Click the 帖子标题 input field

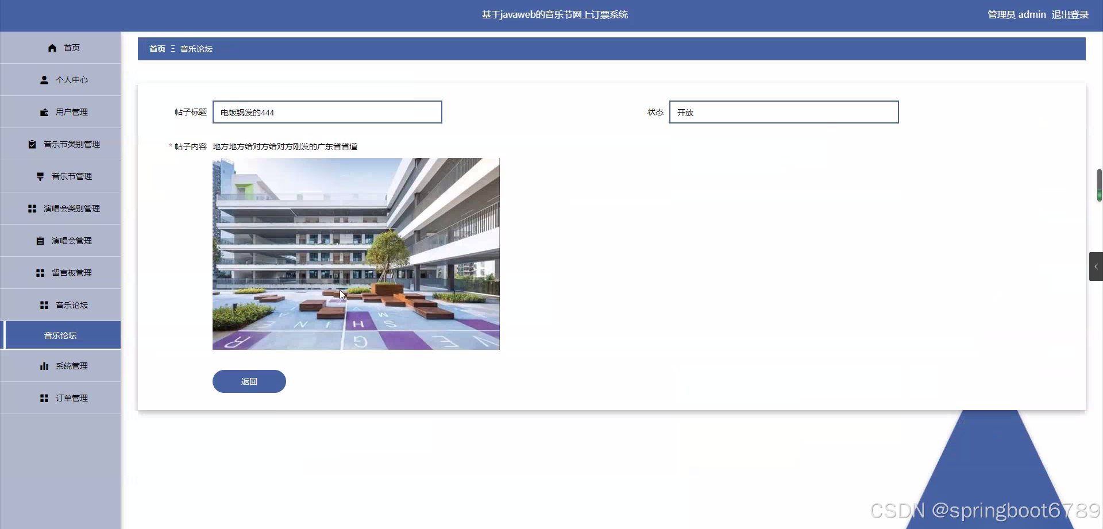327,112
